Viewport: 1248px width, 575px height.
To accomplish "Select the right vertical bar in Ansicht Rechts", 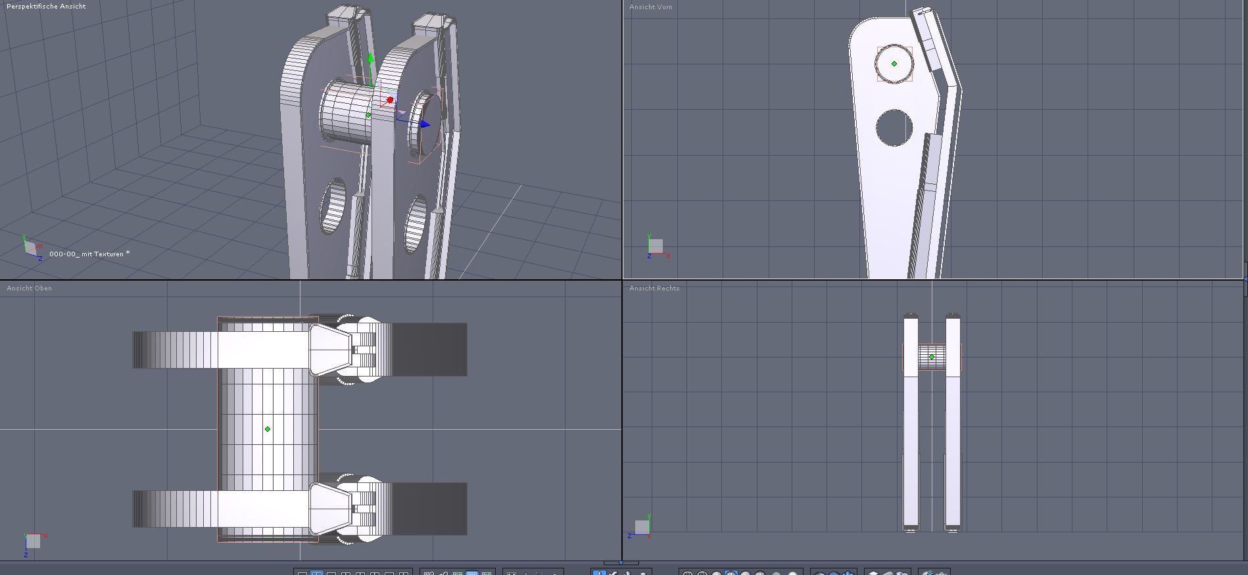I will [x=953, y=423].
